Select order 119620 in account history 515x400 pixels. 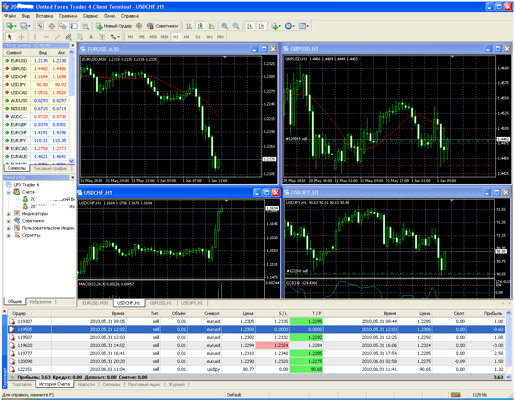point(257,345)
